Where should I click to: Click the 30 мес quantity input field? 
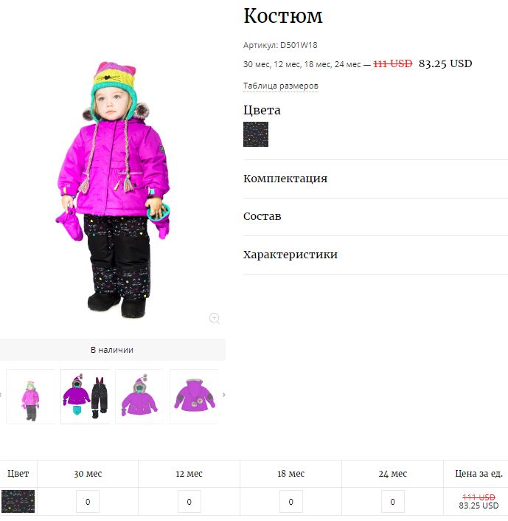[x=88, y=501]
